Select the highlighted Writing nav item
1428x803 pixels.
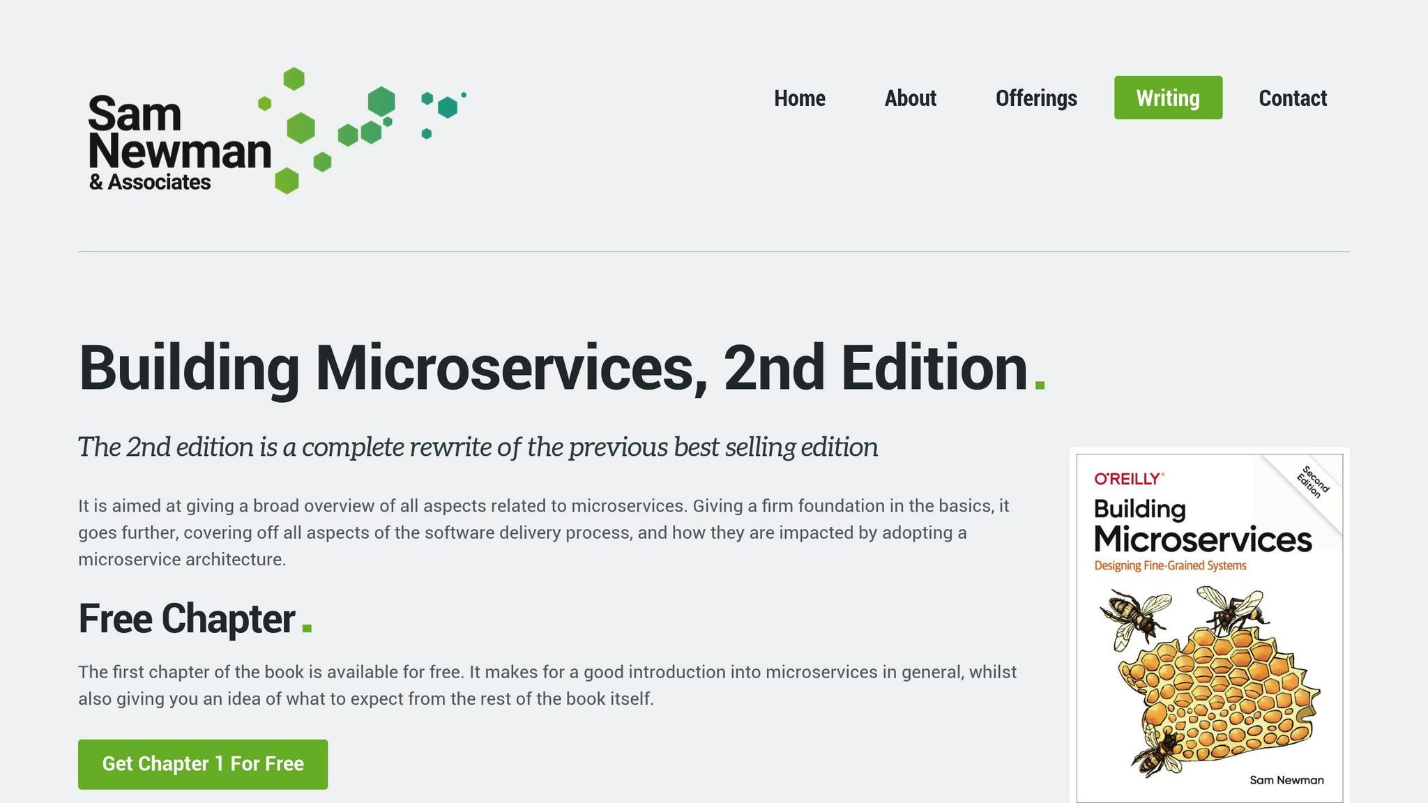(x=1168, y=98)
